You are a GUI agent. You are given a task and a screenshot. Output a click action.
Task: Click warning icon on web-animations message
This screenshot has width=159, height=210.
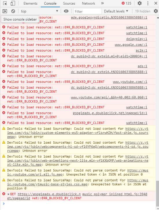(4, 156)
